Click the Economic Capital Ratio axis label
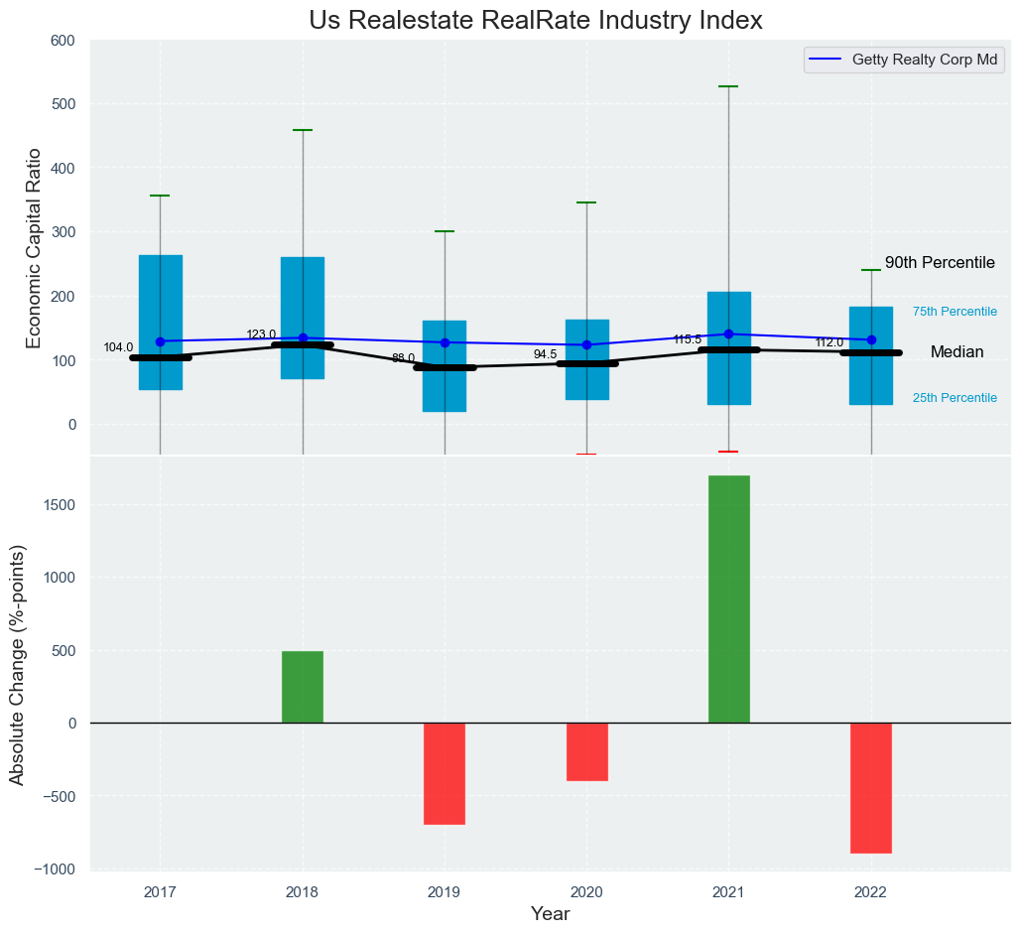1021x933 pixels. pos(34,247)
